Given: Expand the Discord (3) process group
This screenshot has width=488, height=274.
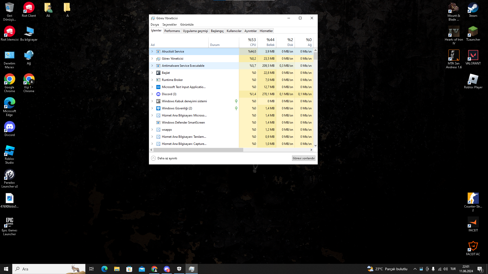Looking at the screenshot, I should pos(152,94).
